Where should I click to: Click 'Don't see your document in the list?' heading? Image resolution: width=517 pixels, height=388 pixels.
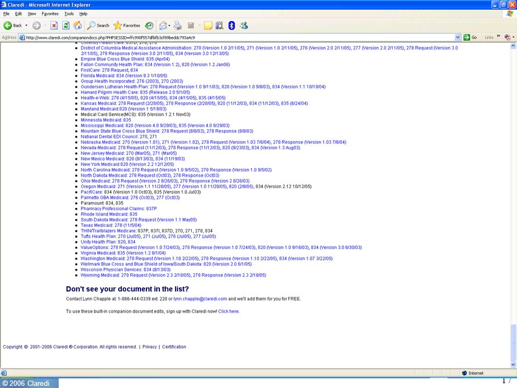127,289
